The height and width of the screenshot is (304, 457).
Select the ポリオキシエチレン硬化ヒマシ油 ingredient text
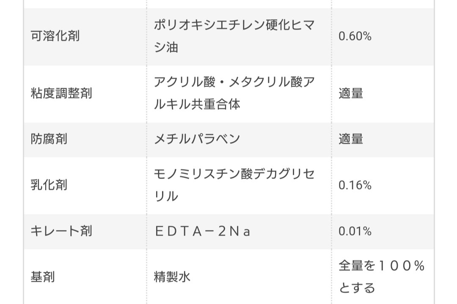pos(234,36)
